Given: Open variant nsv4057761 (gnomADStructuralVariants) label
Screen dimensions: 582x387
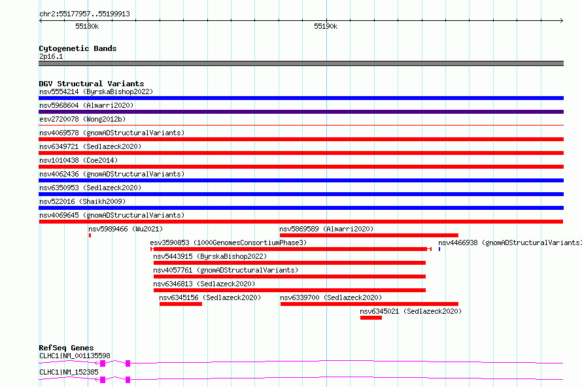Looking at the screenshot, I should [x=226, y=270].
